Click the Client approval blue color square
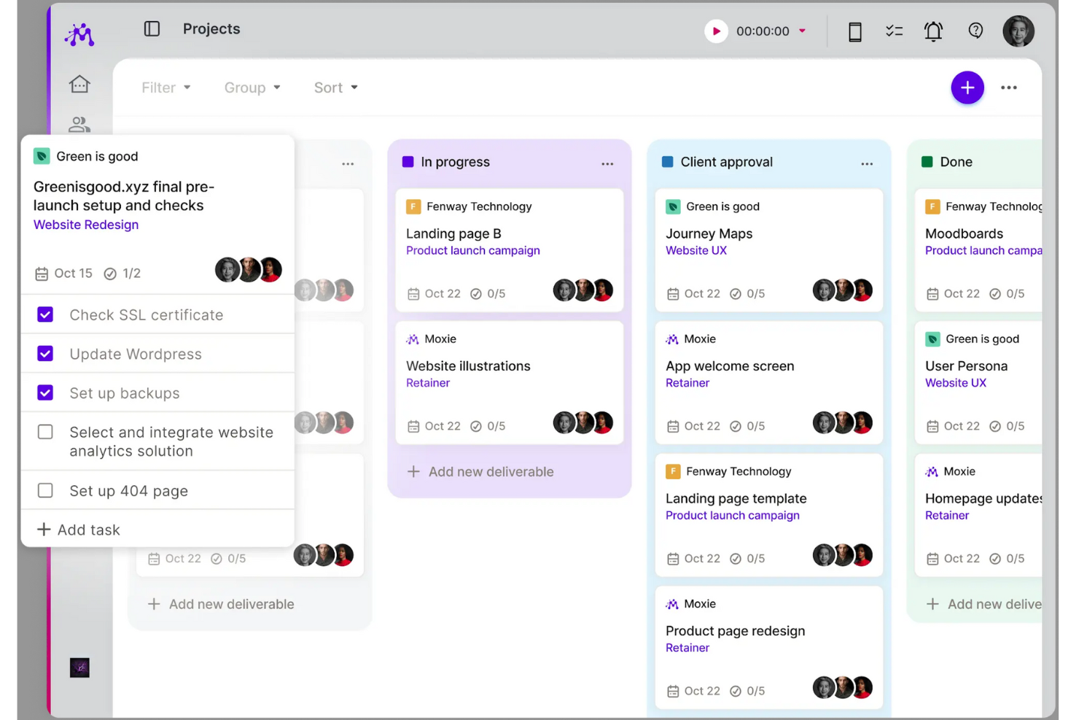The height and width of the screenshot is (720, 1079). 667,162
